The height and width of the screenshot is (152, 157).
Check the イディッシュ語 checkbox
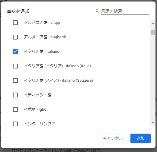(x=15, y=95)
